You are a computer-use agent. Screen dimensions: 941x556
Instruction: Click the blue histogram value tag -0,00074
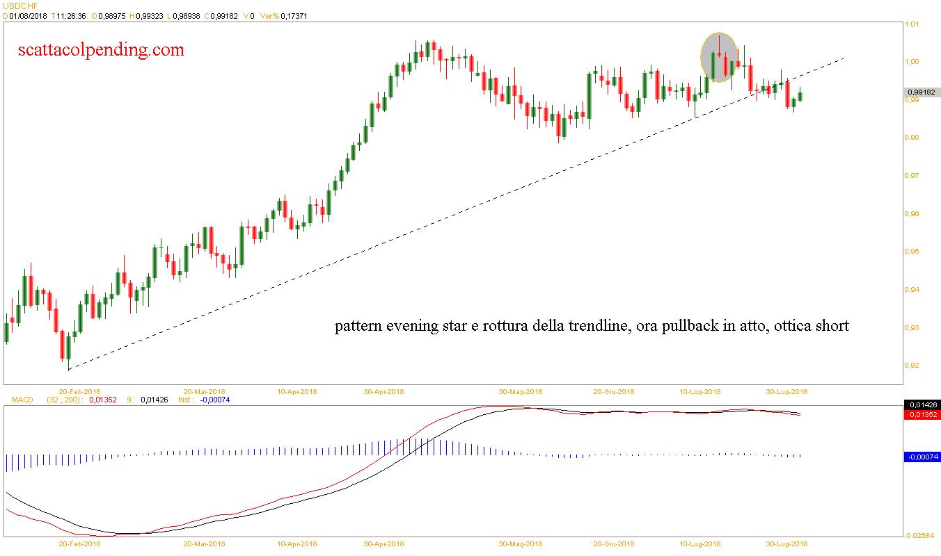(x=922, y=457)
